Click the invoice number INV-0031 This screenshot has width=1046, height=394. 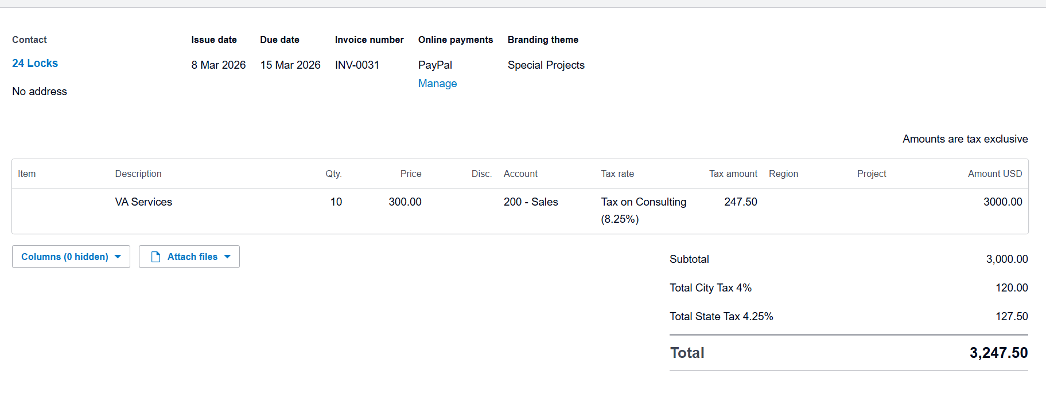coord(357,65)
